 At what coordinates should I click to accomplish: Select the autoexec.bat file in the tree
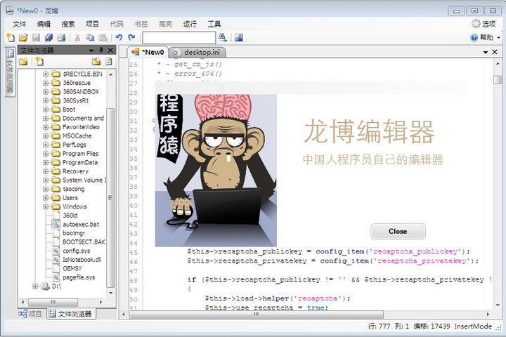80,225
